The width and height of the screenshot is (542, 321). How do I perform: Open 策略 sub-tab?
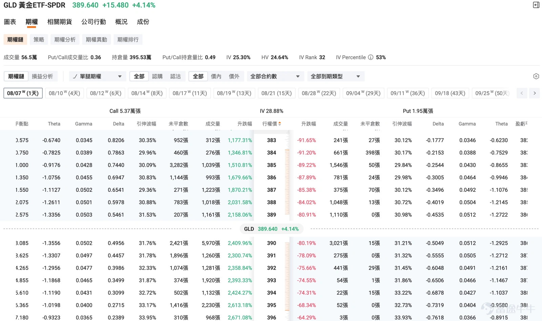(x=39, y=40)
